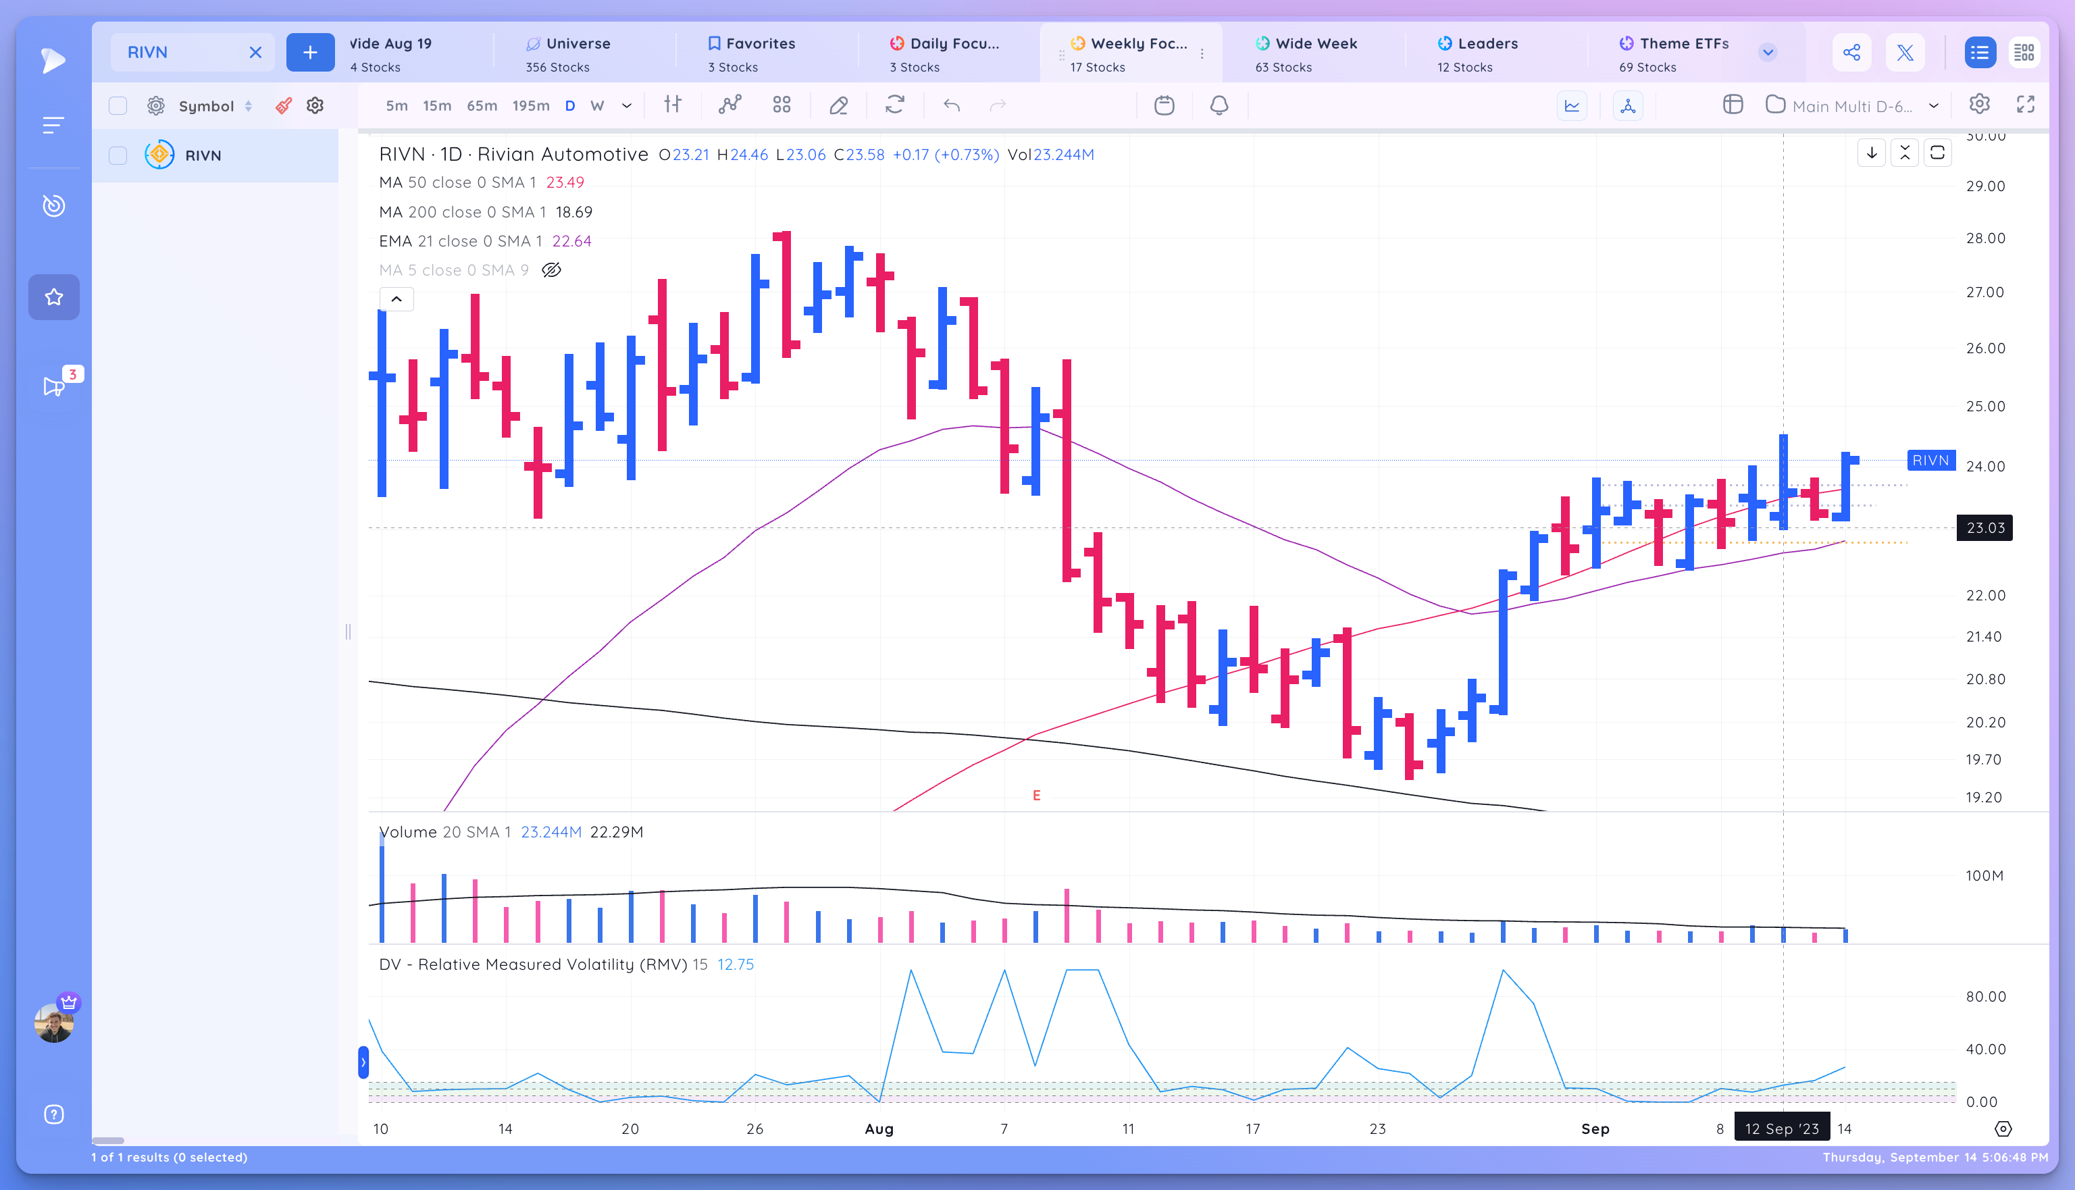Open the user profile avatar
This screenshot has width=2075, height=1190.
pos(55,1023)
